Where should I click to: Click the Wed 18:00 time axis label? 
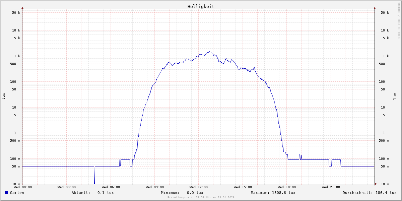click(286, 187)
